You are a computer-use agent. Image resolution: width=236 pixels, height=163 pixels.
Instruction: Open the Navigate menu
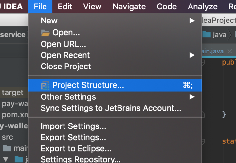tap(129, 7)
